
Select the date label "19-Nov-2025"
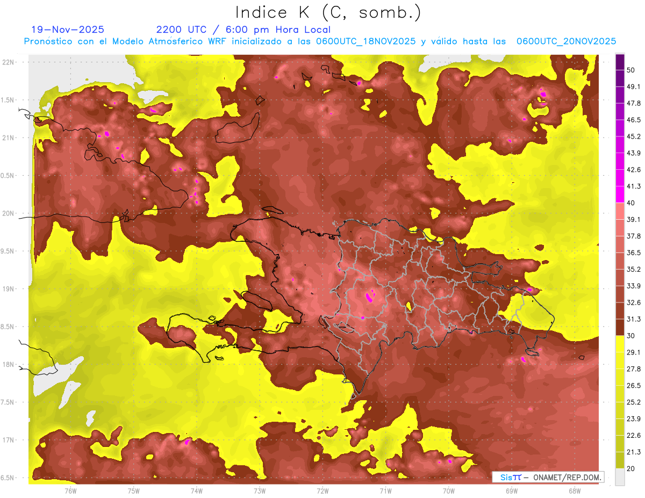coord(68,30)
